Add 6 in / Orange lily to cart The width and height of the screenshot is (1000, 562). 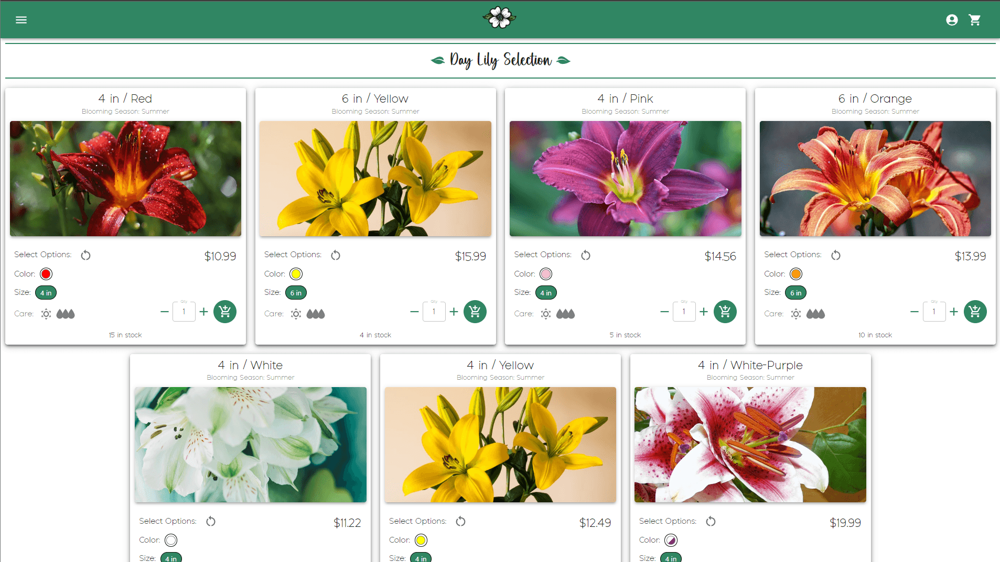point(975,312)
